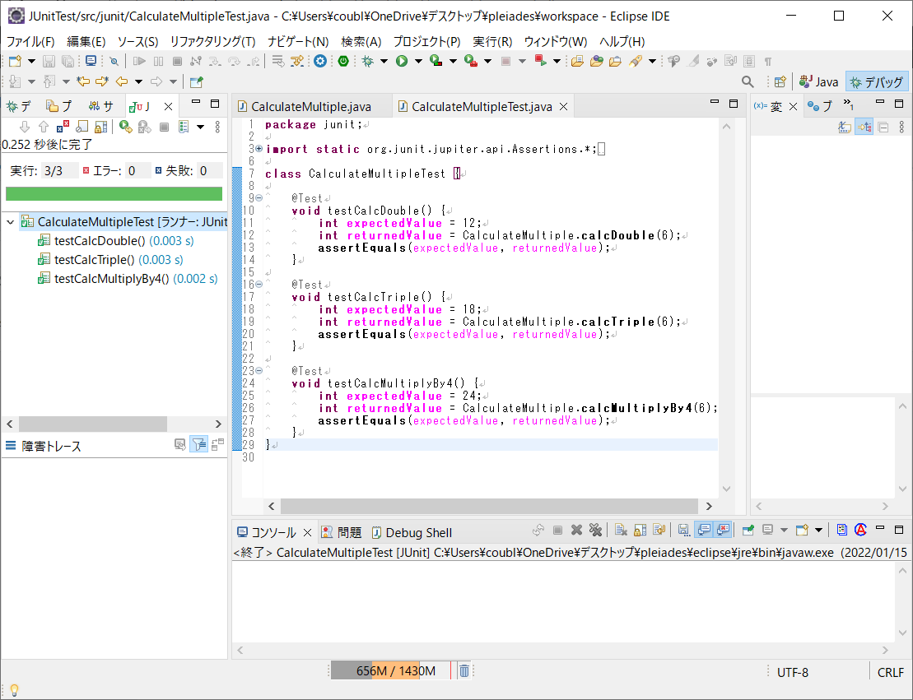Click the New file wizard icon
This screenshot has width=913, height=700.
(x=15, y=61)
